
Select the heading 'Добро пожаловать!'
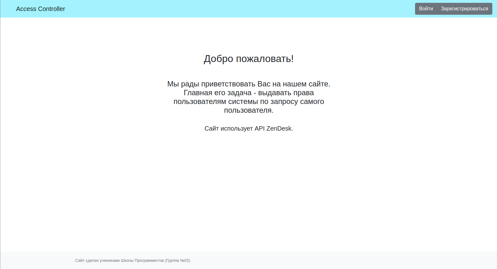(x=249, y=59)
